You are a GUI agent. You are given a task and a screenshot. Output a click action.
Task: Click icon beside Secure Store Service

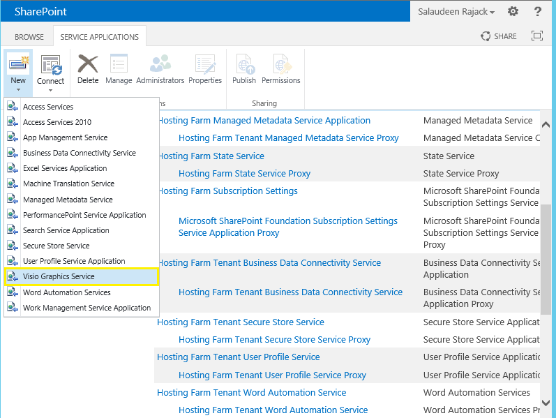13,246
